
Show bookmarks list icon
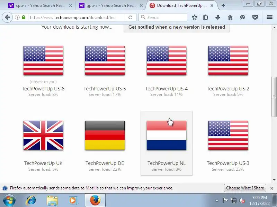coord(205,17)
